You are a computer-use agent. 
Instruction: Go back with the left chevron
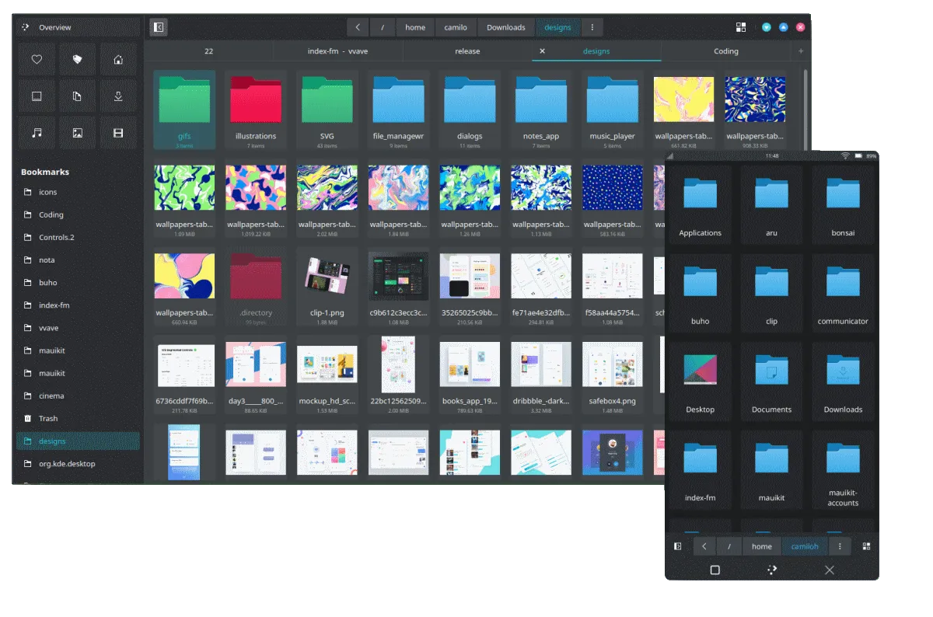click(357, 27)
